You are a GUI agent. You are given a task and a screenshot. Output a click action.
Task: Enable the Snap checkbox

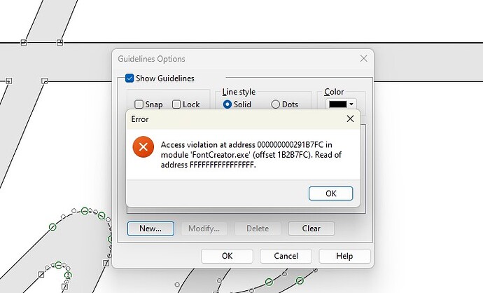coord(139,104)
